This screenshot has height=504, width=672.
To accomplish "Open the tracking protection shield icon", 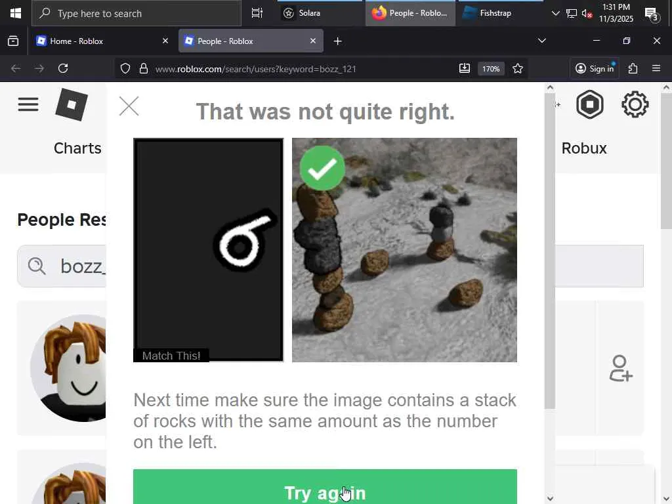I will pyautogui.click(x=125, y=68).
